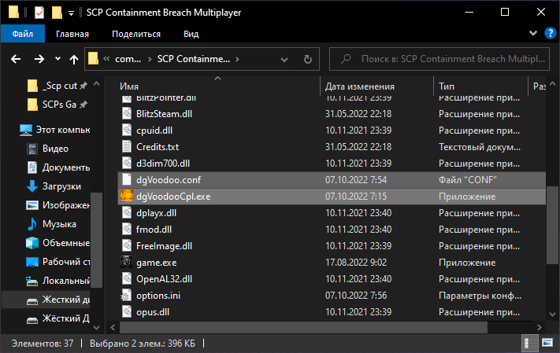Select the dgVoodooCpl.exe application file
This screenshot has width=560, height=353.
point(173,197)
